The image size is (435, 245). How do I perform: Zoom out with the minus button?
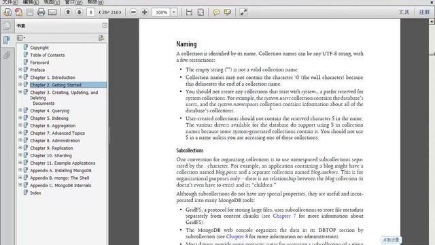click(x=133, y=12)
